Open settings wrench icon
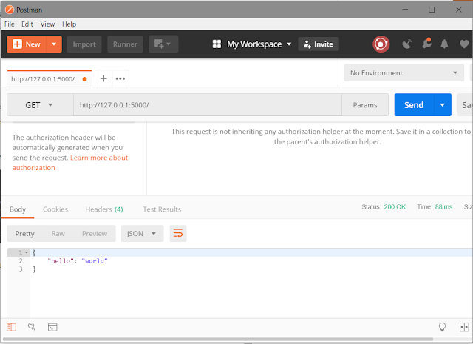This screenshot has height=344, width=473. point(426,44)
